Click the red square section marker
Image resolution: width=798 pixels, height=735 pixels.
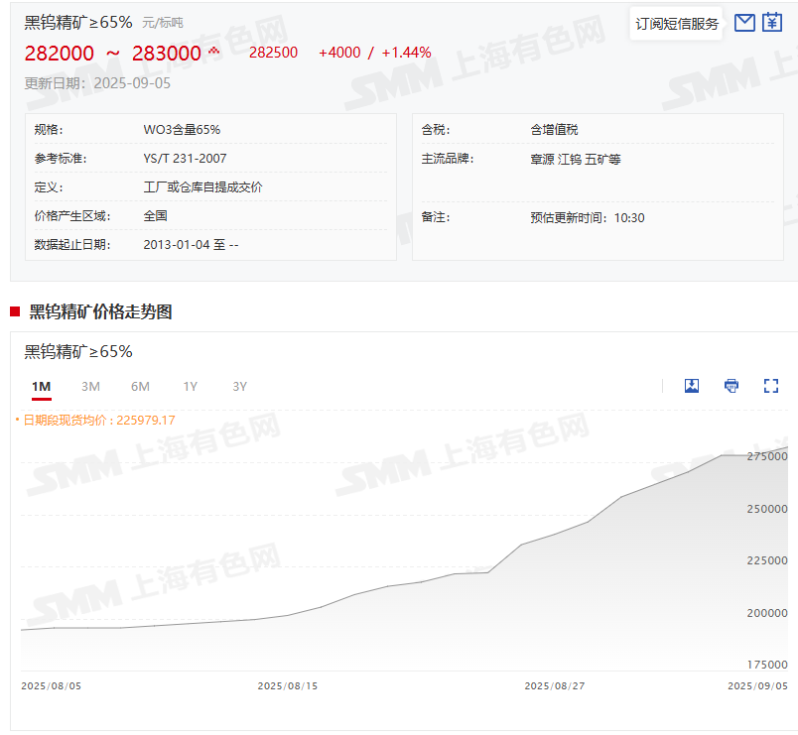click(15, 312)
